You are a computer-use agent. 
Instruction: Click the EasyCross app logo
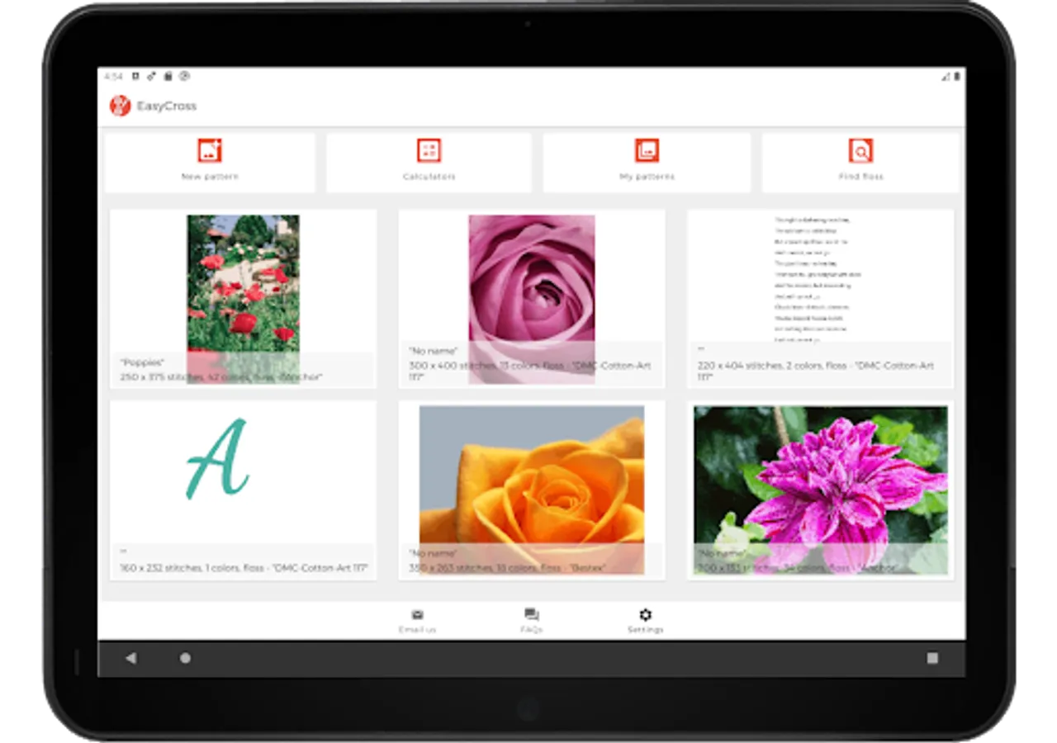(x=121, y=106)
